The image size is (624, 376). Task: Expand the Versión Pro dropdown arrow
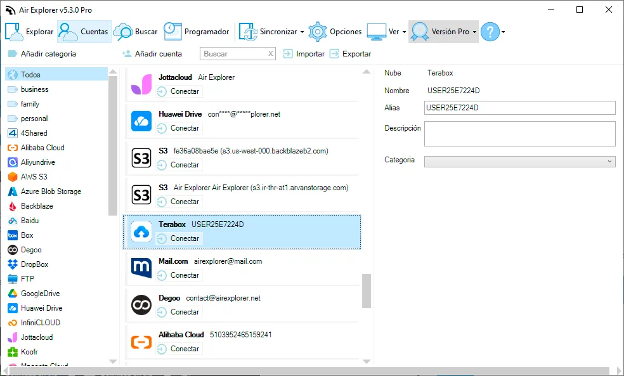pos(474,32)
